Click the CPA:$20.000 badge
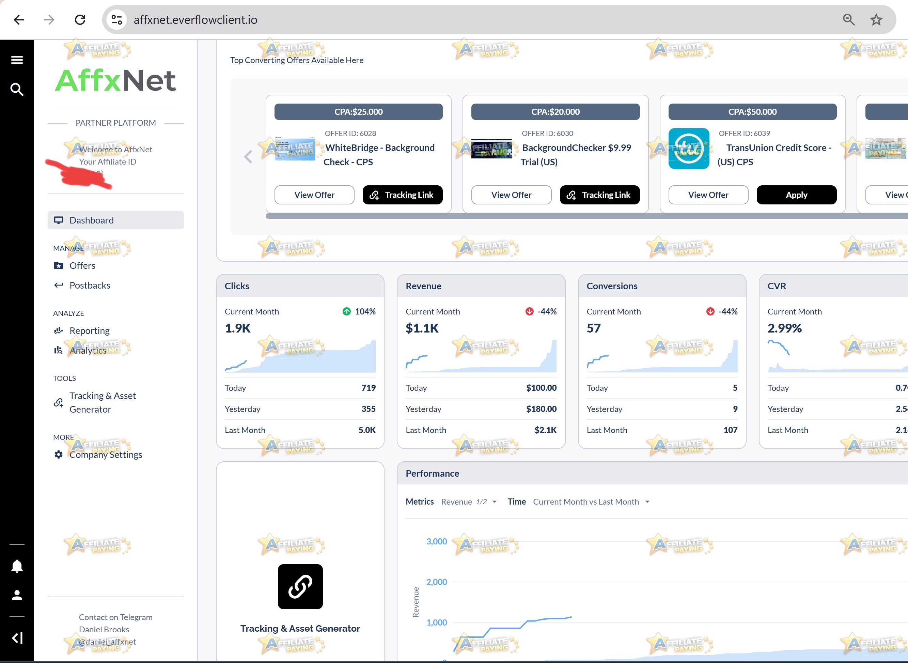The height and width of the screenshot is (663, 908). pos(556,111)
